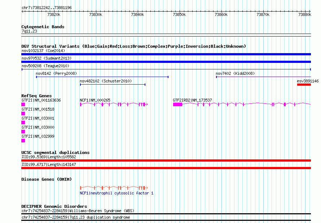Click the 73870k ruler mark
This screenshot has height=223, width=321.
click(263, 14)
